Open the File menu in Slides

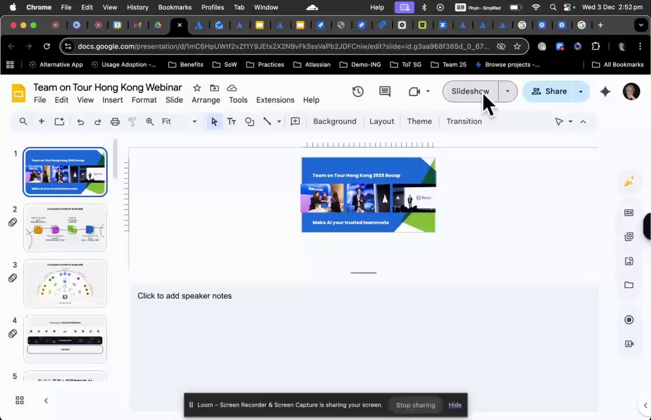point(40,100)
